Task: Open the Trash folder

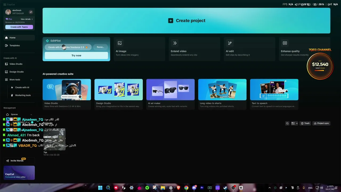Action: 305,123
